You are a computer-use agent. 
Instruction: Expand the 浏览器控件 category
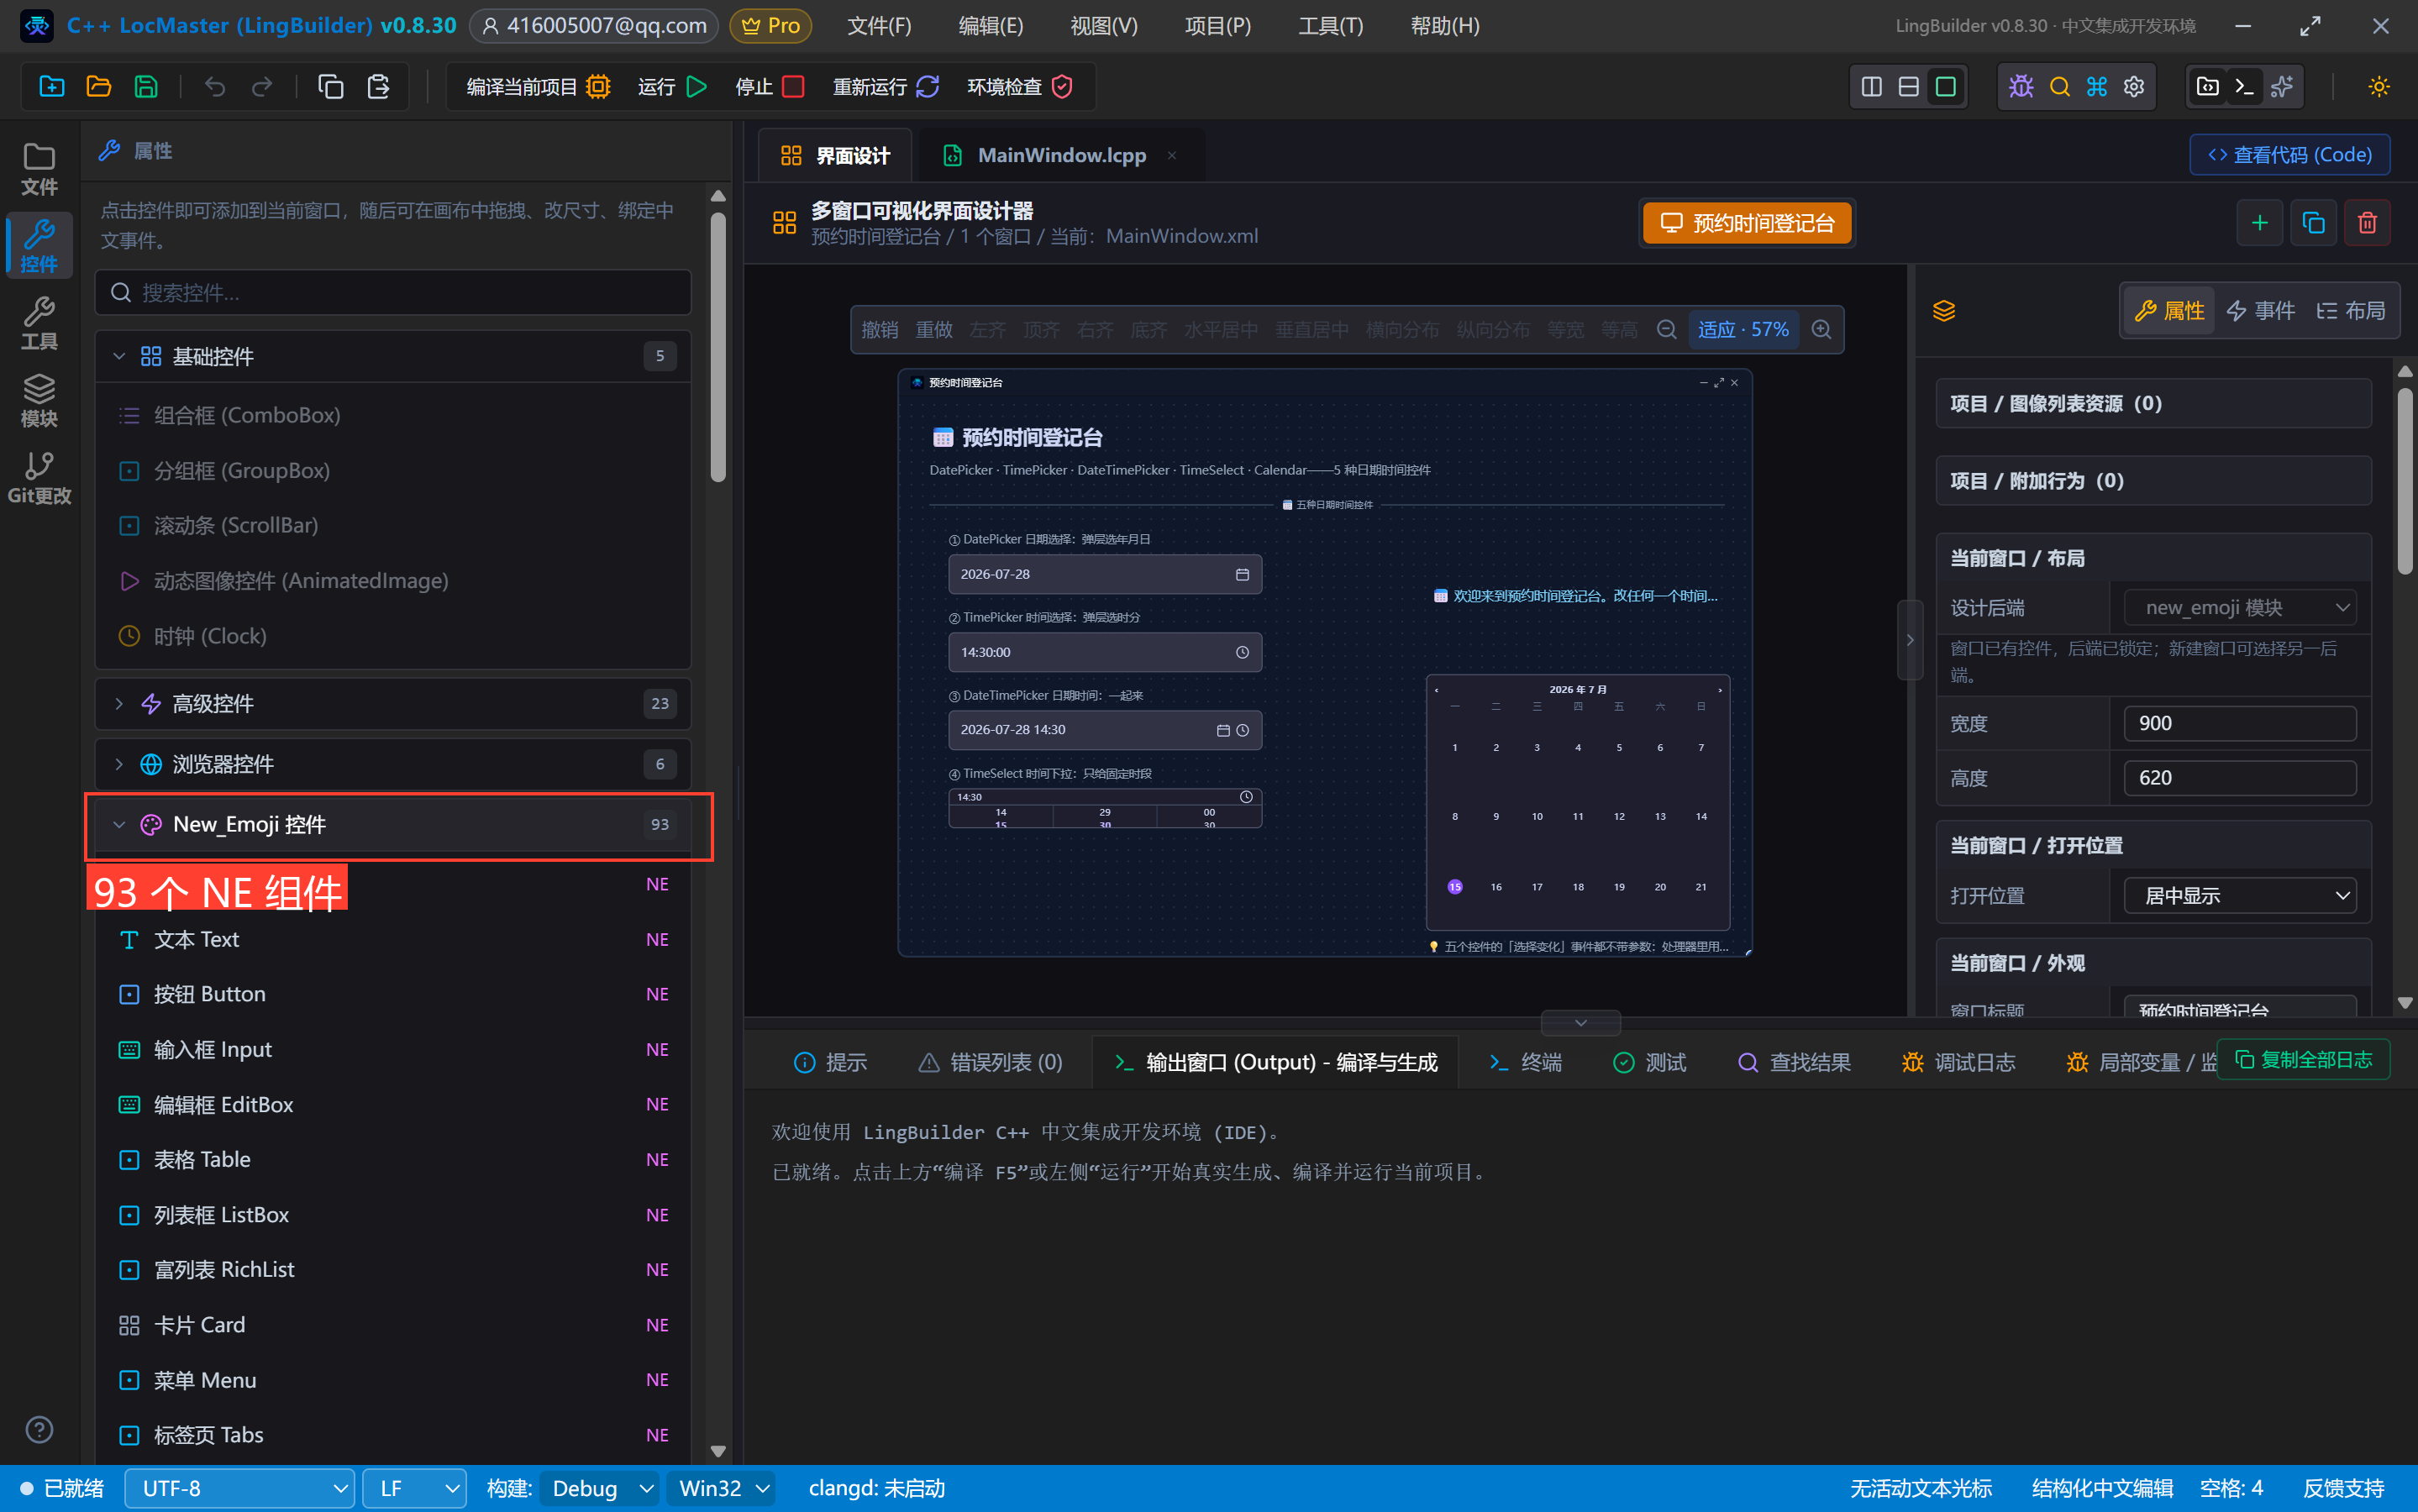393,764
